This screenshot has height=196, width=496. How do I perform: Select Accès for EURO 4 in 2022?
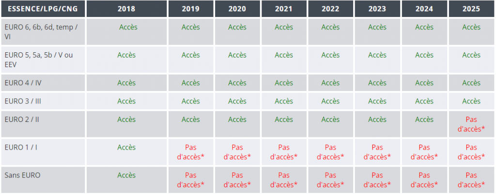(x=330, y=83)
